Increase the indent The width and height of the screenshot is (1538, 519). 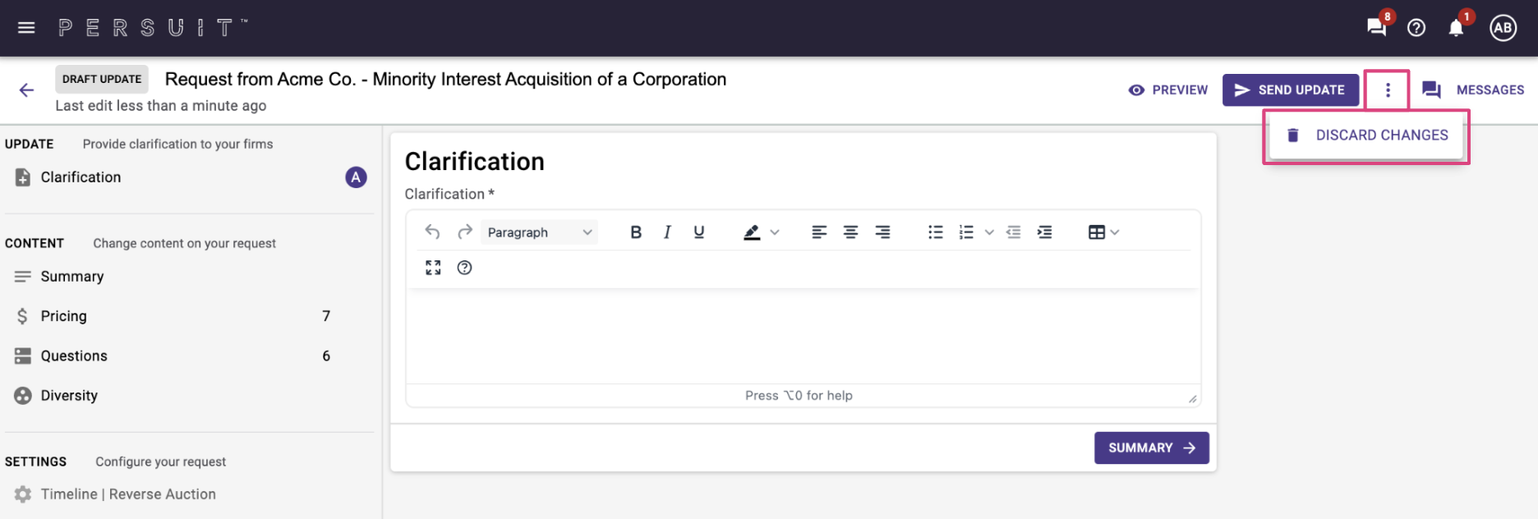tap(1045, 232)
